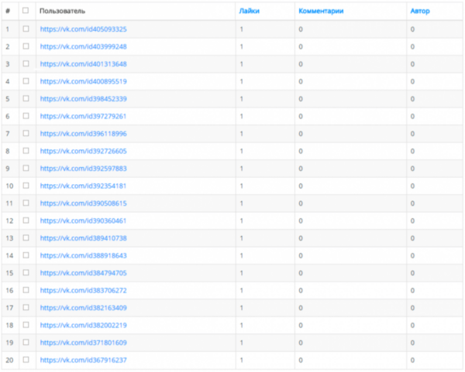Select checkbox in row 11 for id390508615

click(x=26, y=203)
